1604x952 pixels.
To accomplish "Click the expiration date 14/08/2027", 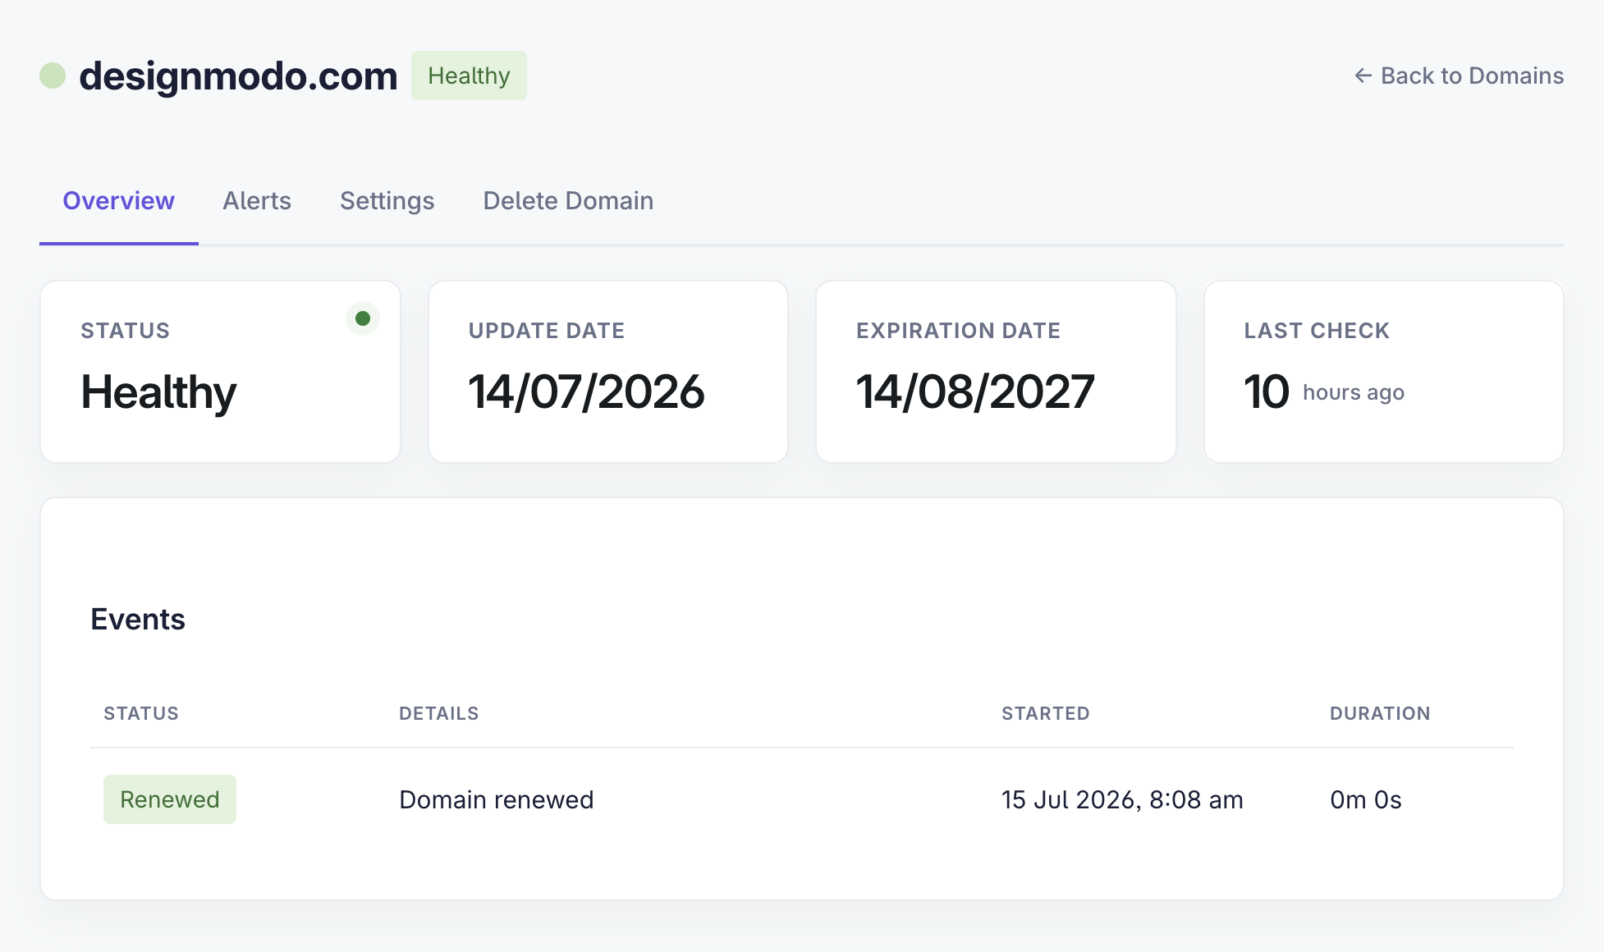I will [975, 391].
